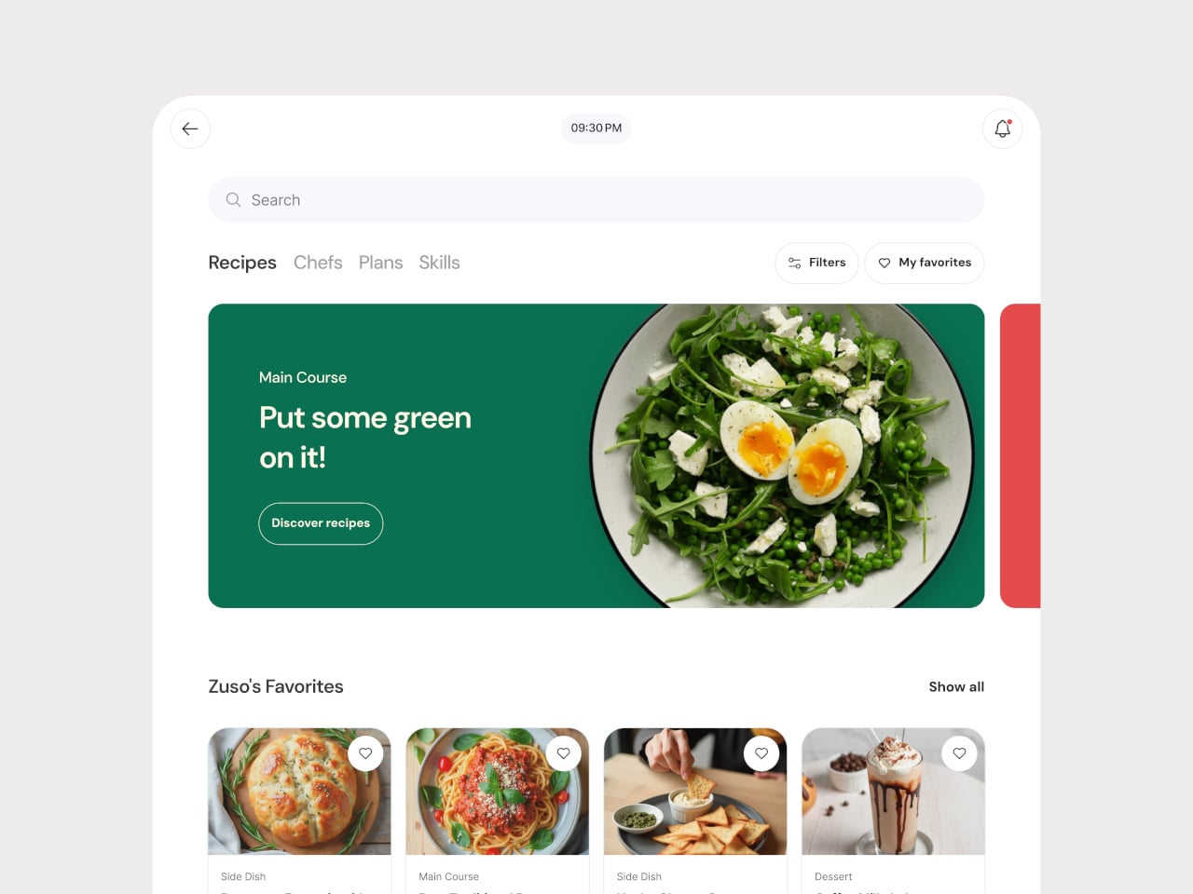Viewport: 1193px width, 894px height.
Task: Switch to the Chefs tab
Action: point(318,263)
